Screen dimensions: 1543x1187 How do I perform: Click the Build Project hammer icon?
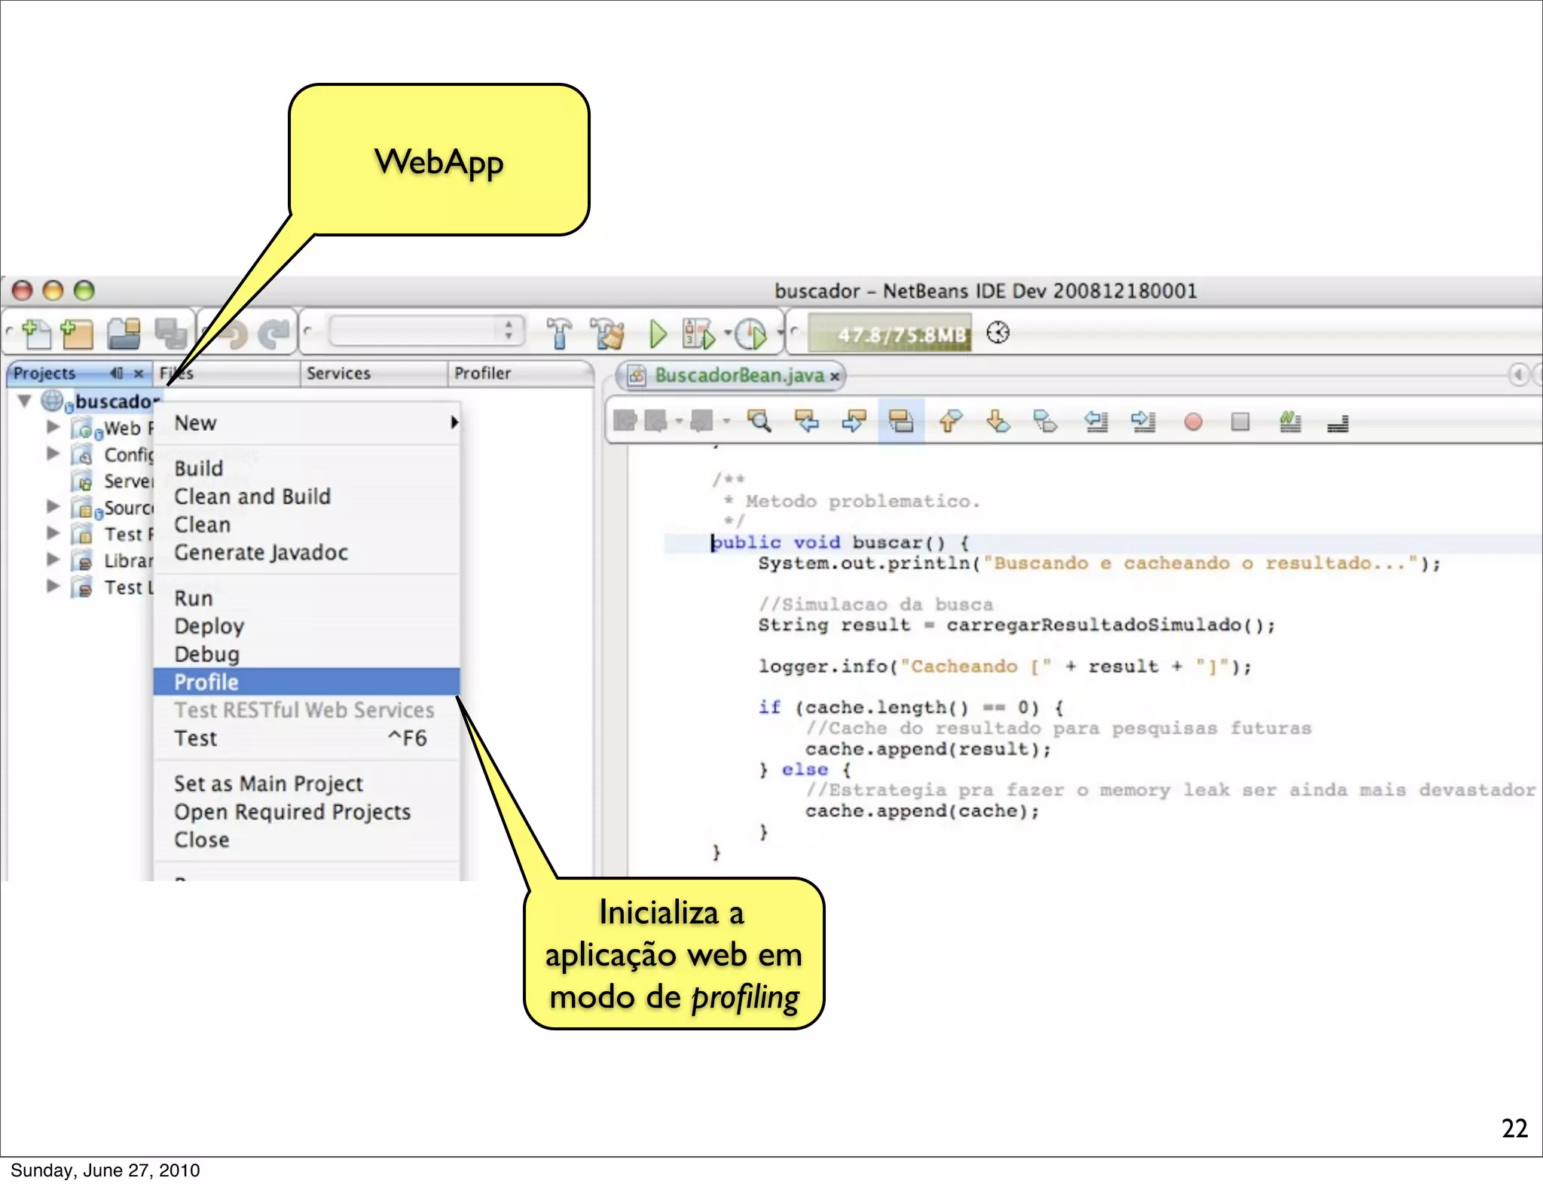559,334
